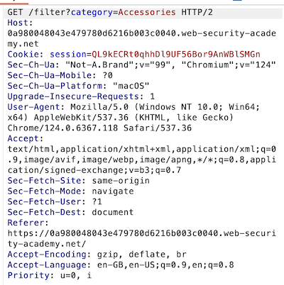Click the category parameter name in request line
Image resolution: width=284 pixels, height=285 pixels.
tap(92, 12)
